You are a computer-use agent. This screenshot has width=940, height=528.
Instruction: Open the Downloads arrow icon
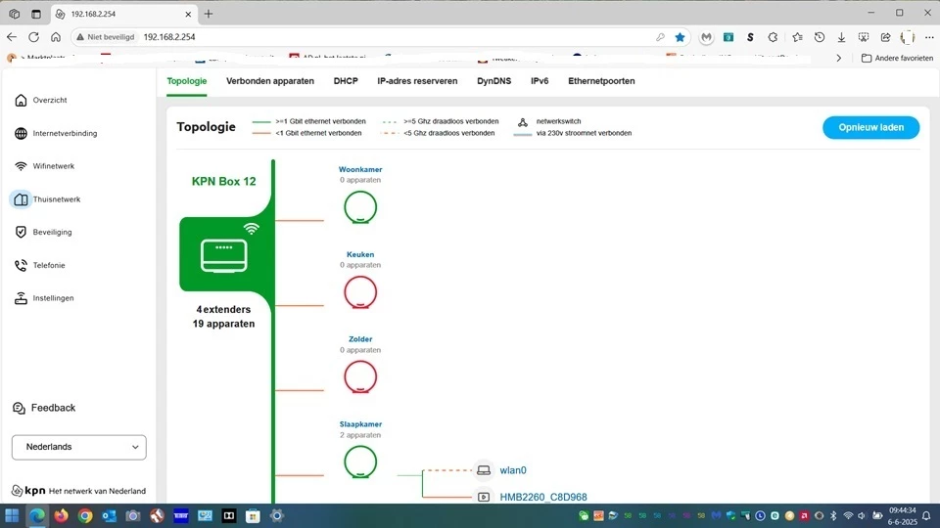tap(842, 37)
